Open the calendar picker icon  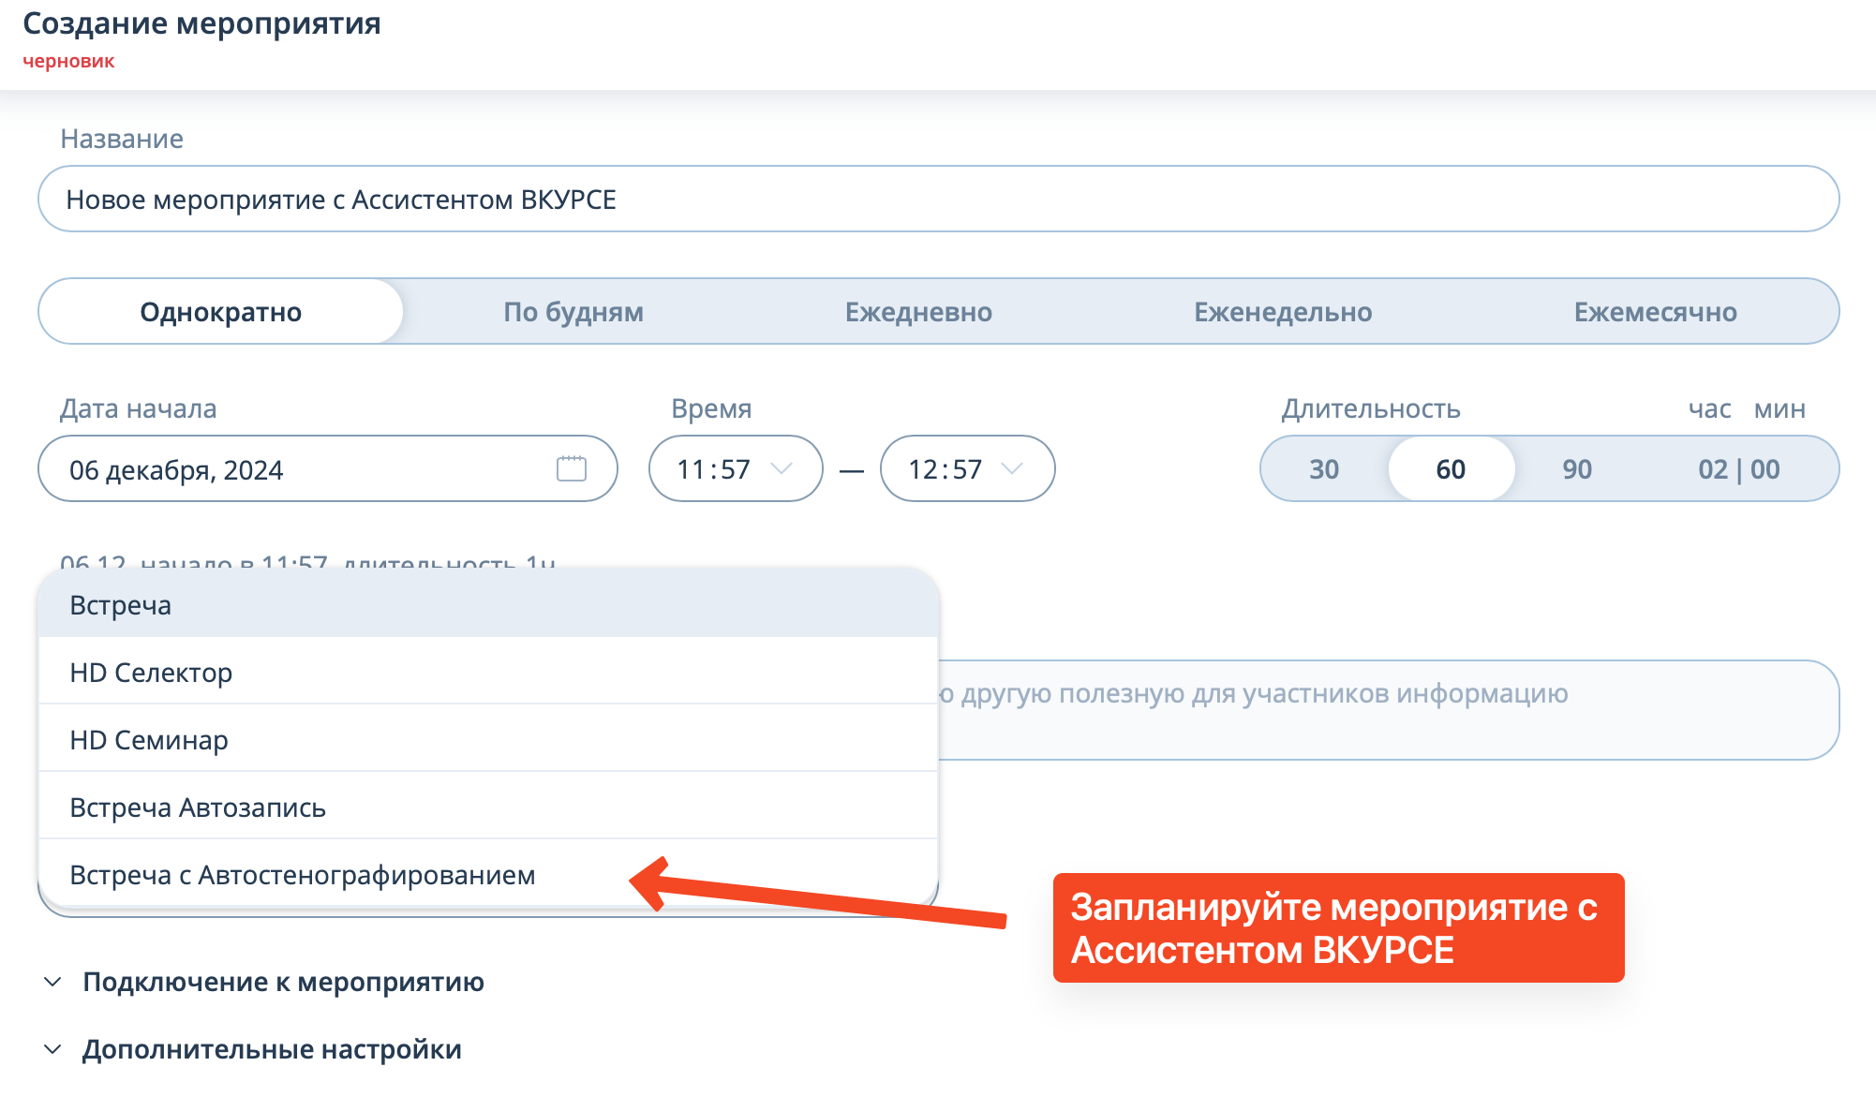click(571, 468)
